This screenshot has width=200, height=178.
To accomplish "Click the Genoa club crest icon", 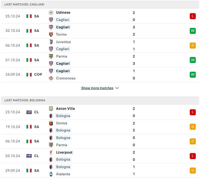I will tap(51, 123).
